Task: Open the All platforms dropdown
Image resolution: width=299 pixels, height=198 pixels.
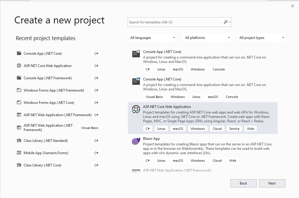Action: 207,37
